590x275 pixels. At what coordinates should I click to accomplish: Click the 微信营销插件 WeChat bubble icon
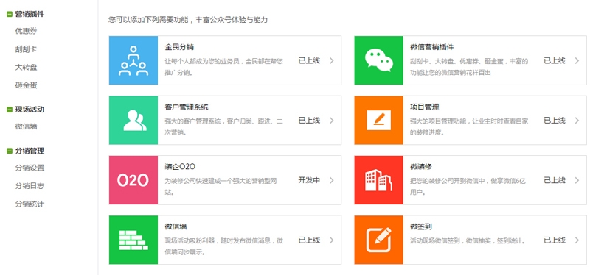[378, 60]
